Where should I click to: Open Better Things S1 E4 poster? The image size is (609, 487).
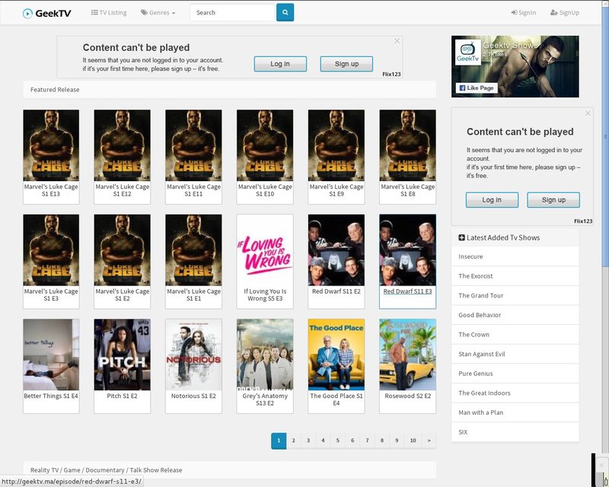point(51,355)
